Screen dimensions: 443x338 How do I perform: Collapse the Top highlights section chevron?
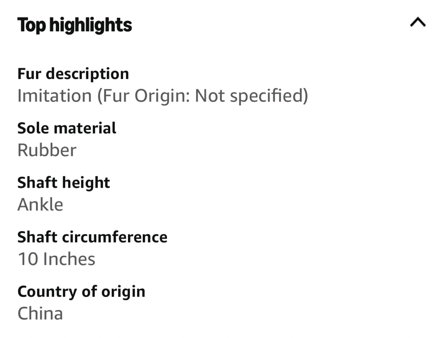418,22
